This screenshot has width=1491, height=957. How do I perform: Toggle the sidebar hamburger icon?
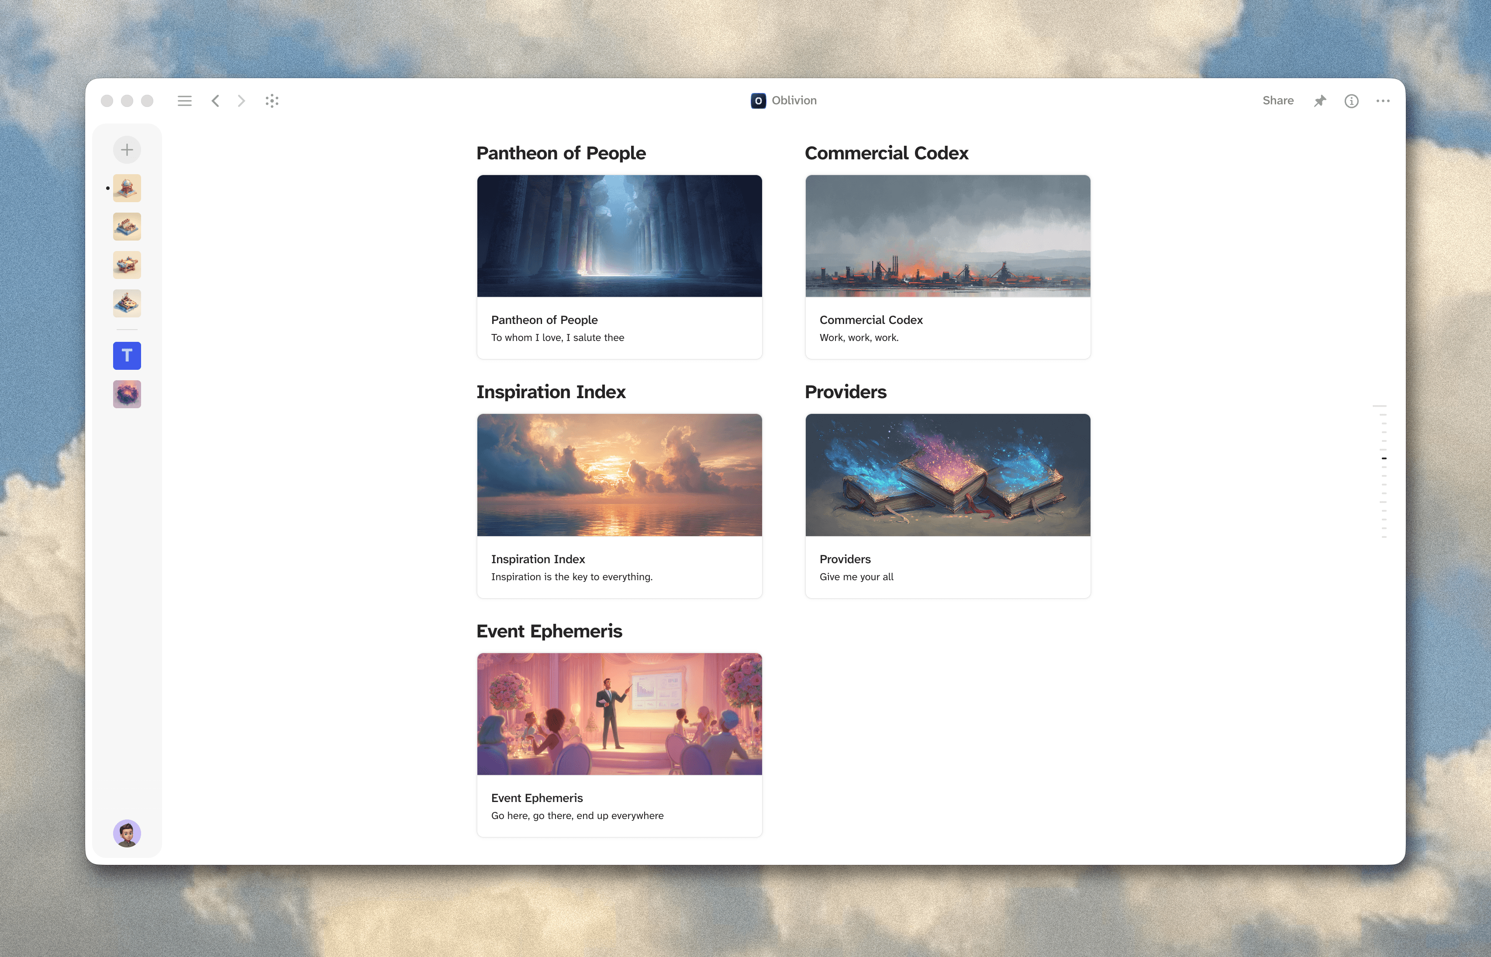point(184,101)
